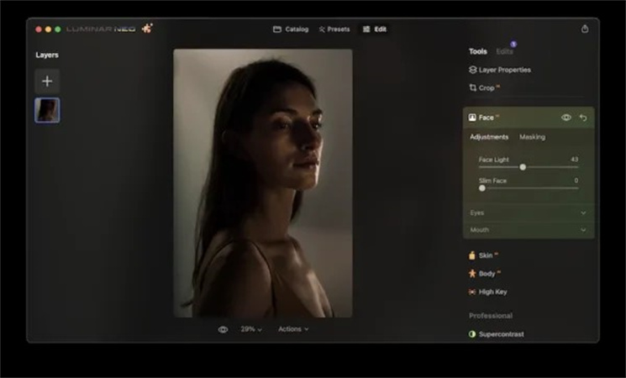This screenshot has width=626, height=378.
Task: Open the extras puzzle piece icon
Action: click(x=147, y=29)
